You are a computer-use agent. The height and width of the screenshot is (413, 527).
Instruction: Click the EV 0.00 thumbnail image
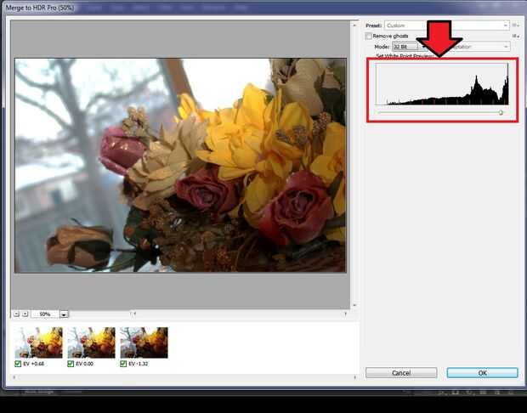tap(92, 342)
